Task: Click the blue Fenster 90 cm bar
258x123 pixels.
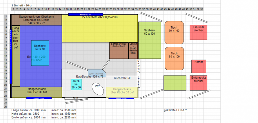Action: pos(85,14)
